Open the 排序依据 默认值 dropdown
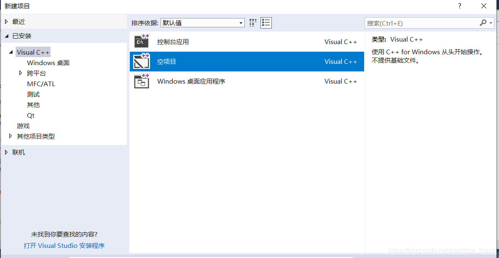The height and width of the screenshot is (258, 499). click(241, 23)
